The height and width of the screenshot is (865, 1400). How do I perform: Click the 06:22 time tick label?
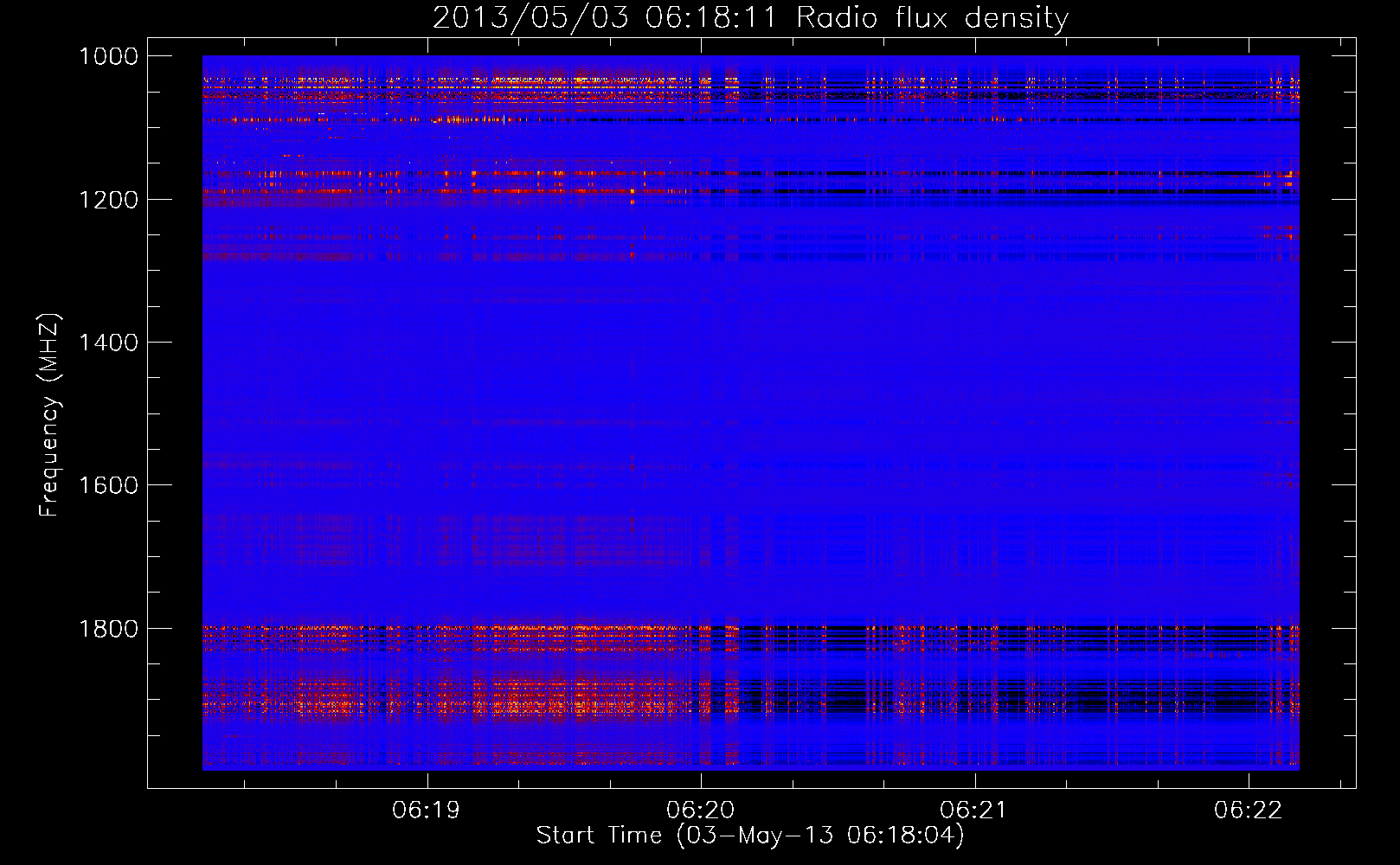[1249, 810]
